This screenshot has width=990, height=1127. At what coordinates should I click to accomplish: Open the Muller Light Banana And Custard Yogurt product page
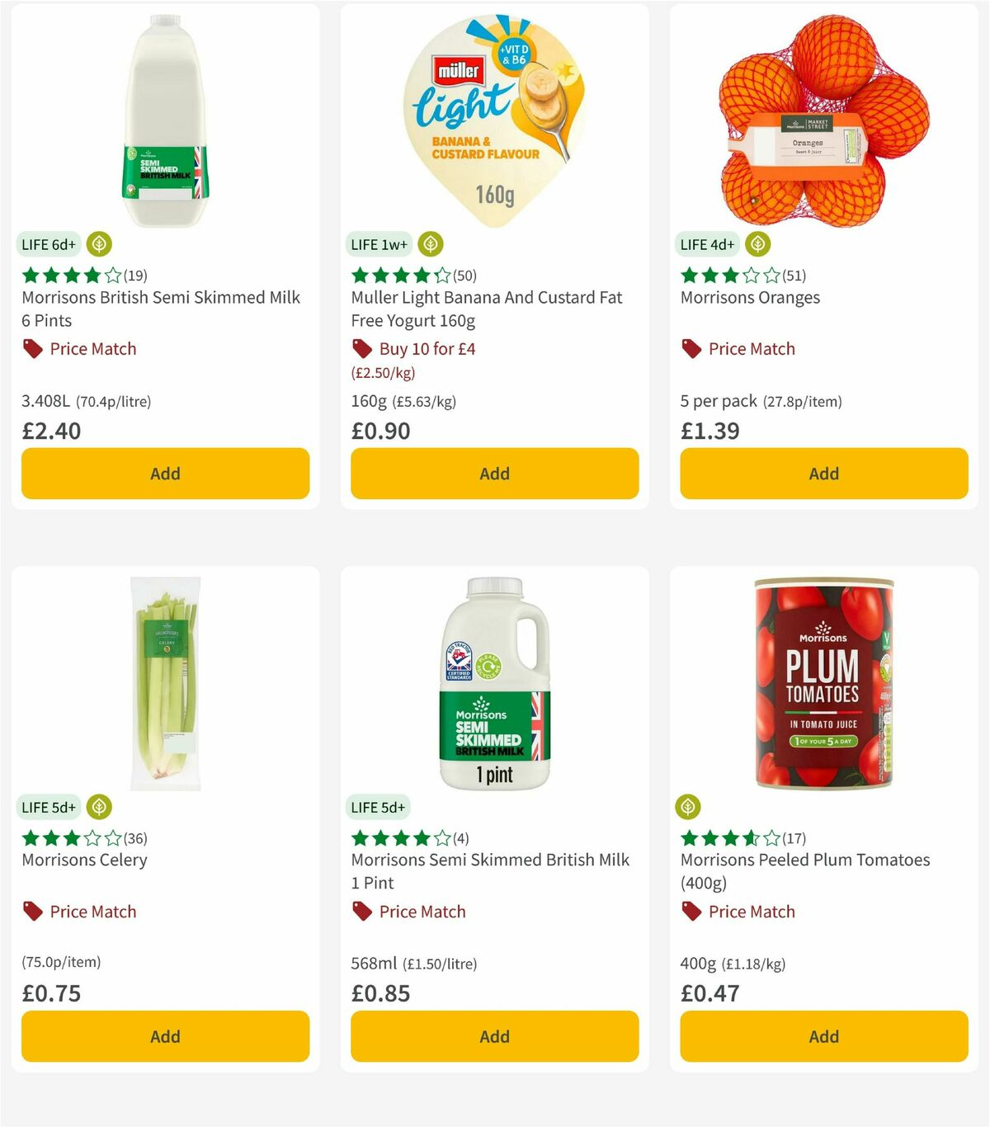tap(485, 309)
